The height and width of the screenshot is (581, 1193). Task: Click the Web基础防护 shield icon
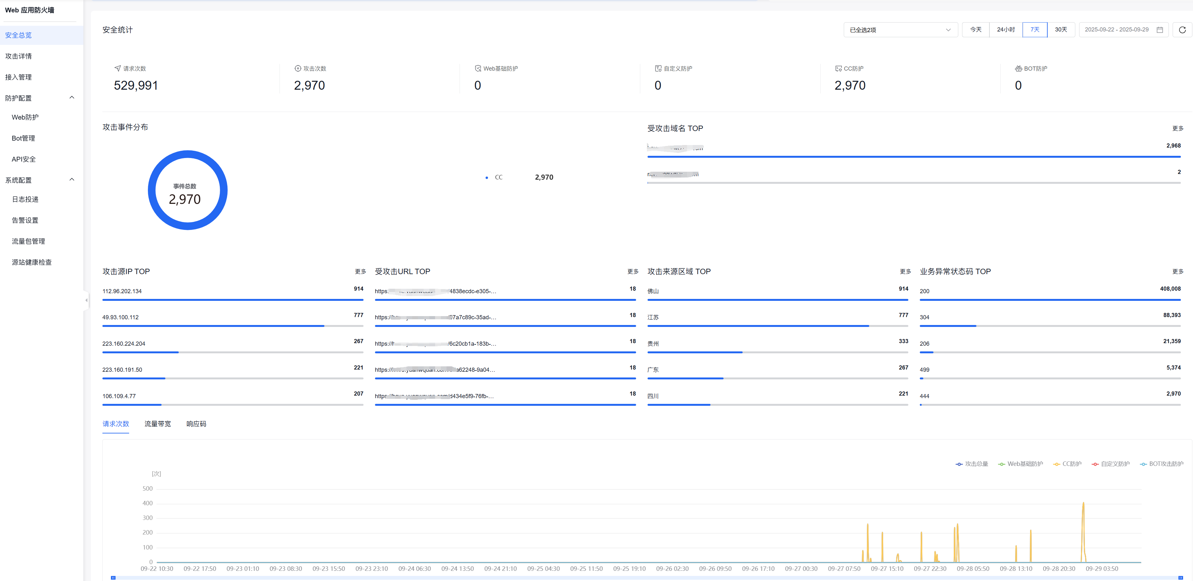(478, 68)
